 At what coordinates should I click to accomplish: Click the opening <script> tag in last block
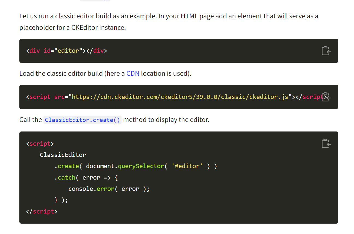click(x=40, y=144)
